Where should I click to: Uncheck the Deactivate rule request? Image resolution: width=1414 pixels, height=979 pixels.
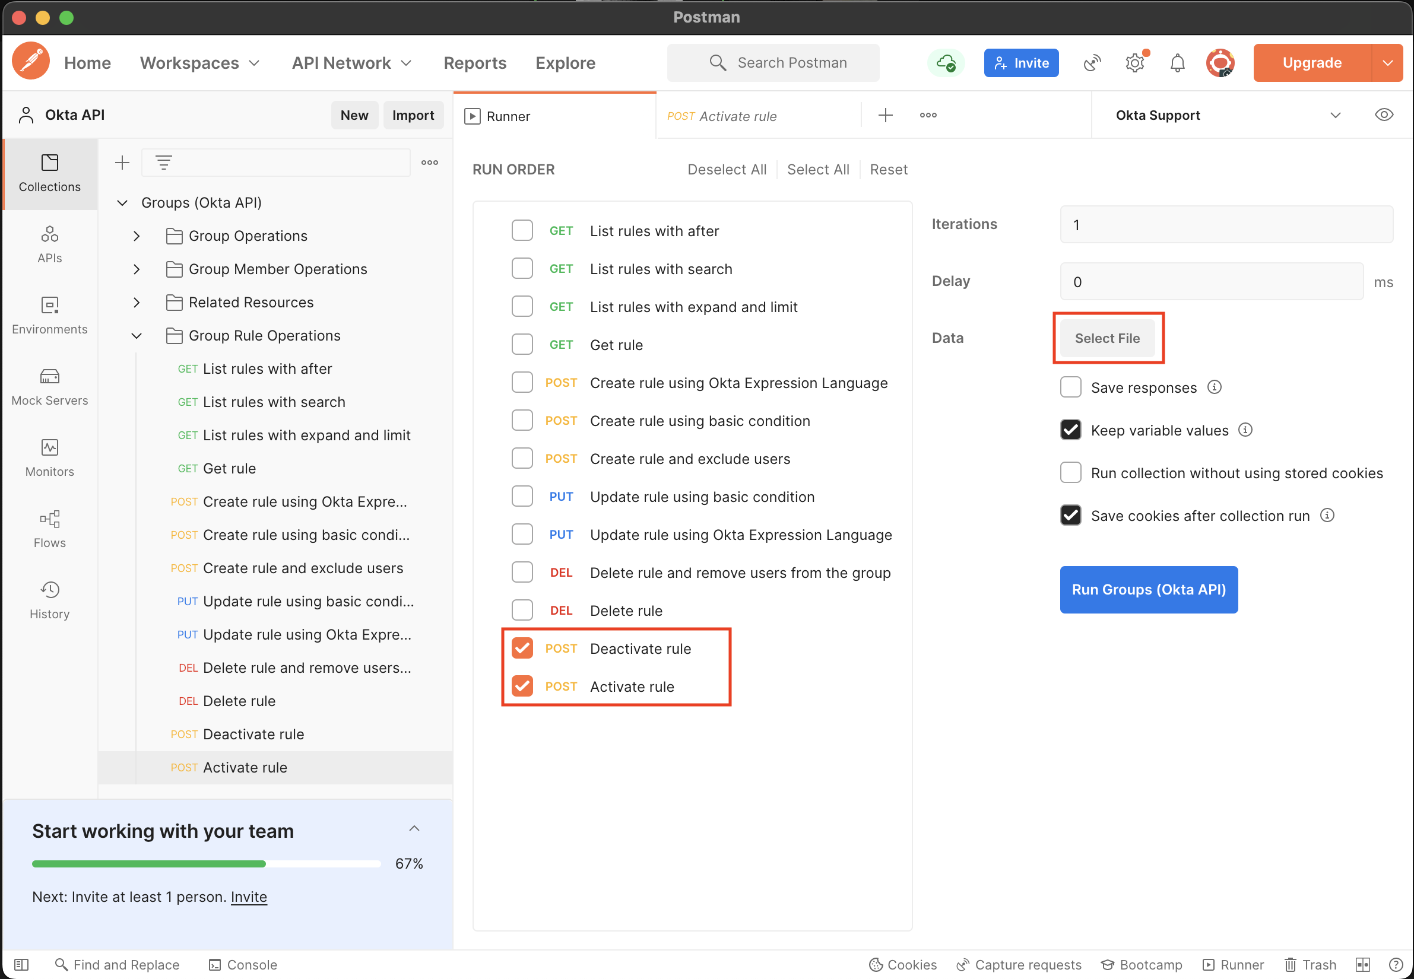click(522, 649)
